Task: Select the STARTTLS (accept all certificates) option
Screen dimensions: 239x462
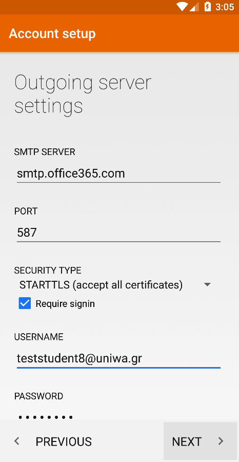Action: [101, 285]
